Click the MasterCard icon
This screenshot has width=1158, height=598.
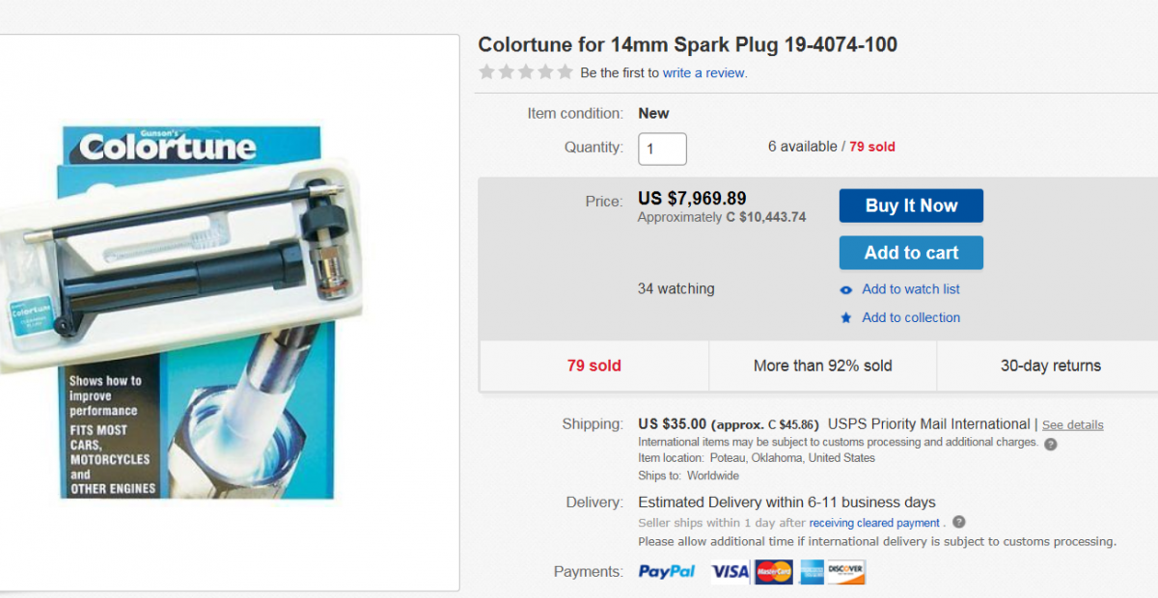pyautogui.click(x=773, y=572)
